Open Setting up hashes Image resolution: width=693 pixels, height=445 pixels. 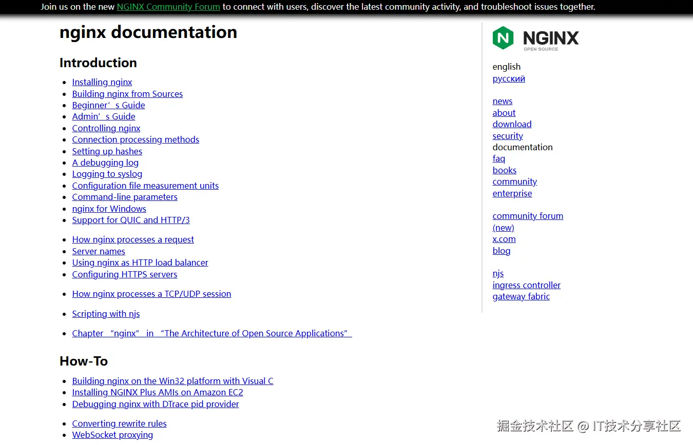click(107, 151)
